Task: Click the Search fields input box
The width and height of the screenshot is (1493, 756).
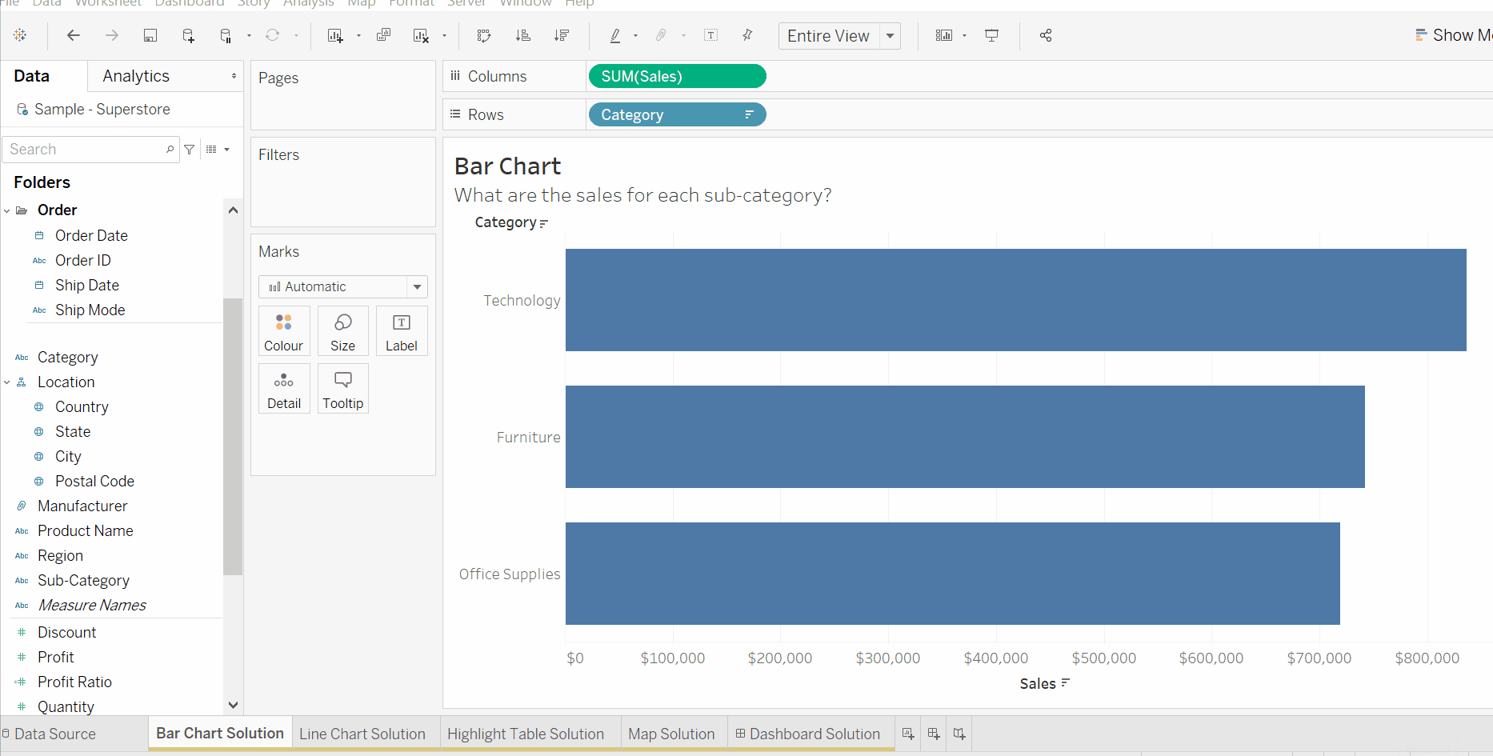Action: (x=90, y=150)
